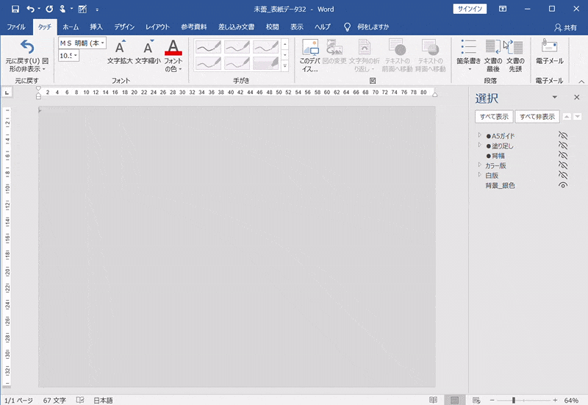Show the ●塗り足し layer
588x405 pixels.
coord(563,146)
